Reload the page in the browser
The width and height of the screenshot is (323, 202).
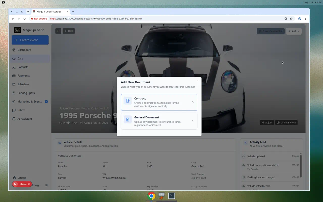24,19
